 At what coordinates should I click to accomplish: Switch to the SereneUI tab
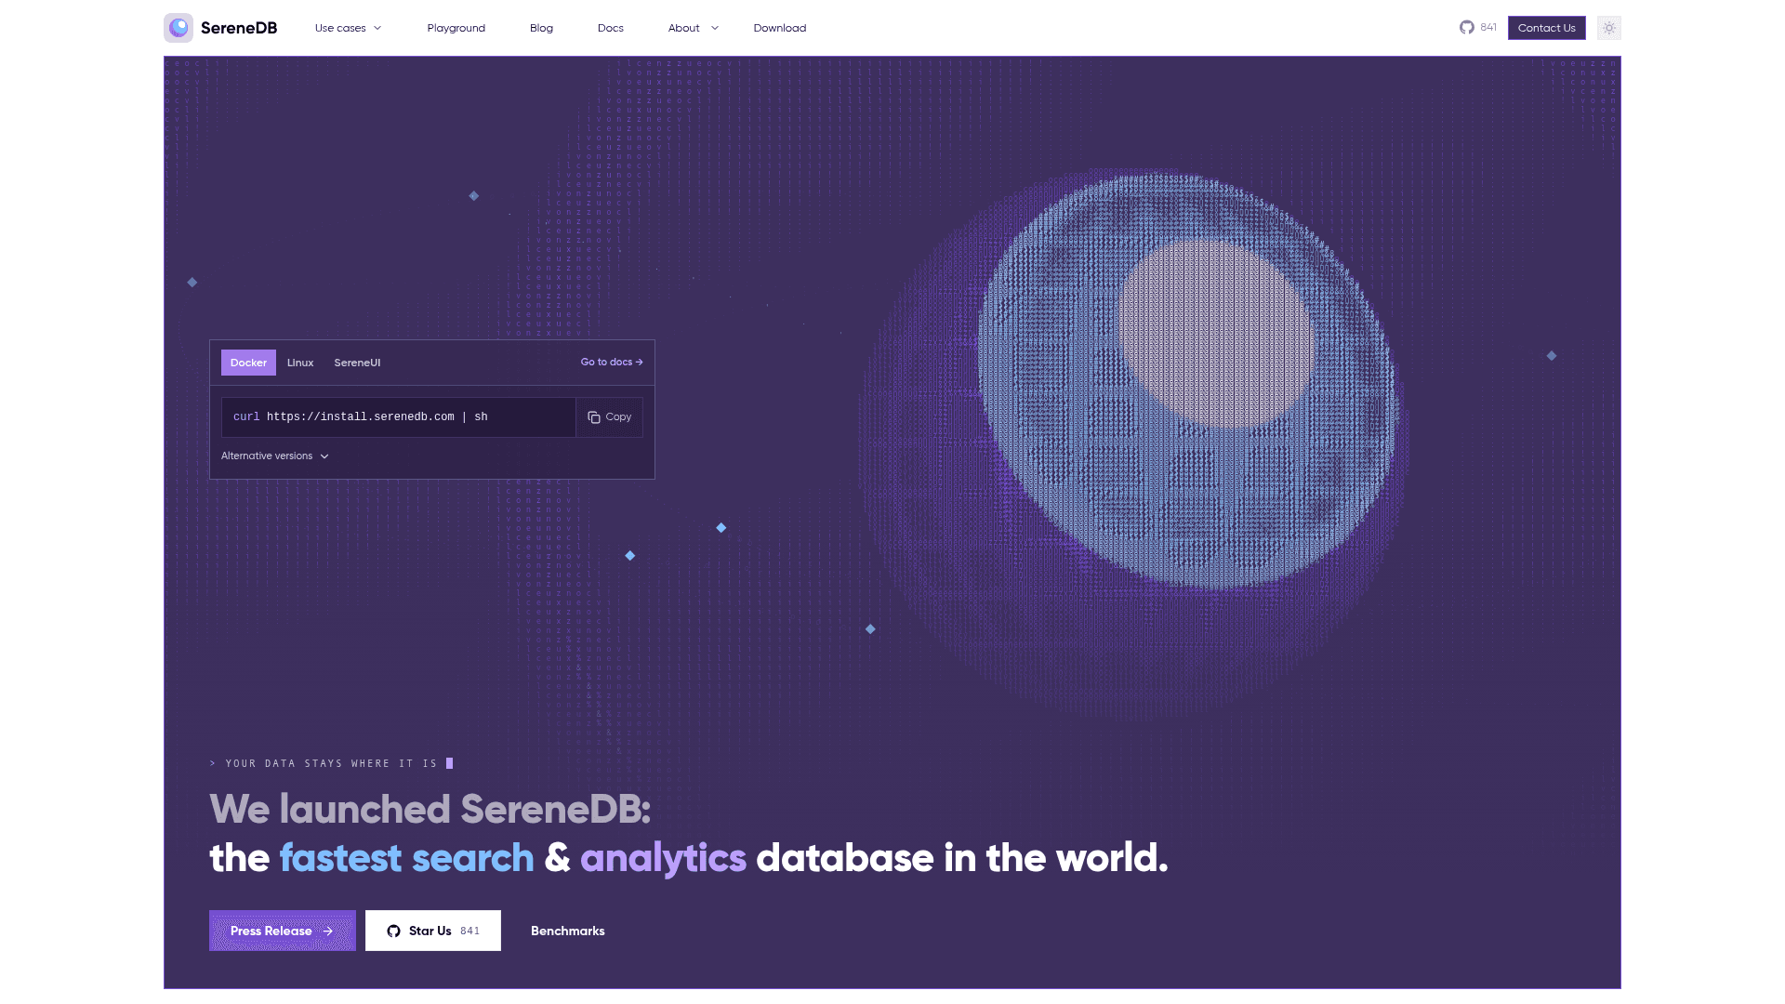[357, 363]
